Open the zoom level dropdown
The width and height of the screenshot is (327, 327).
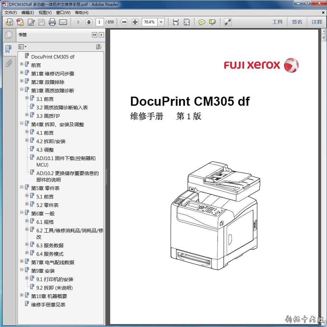[x=161, y=22]
